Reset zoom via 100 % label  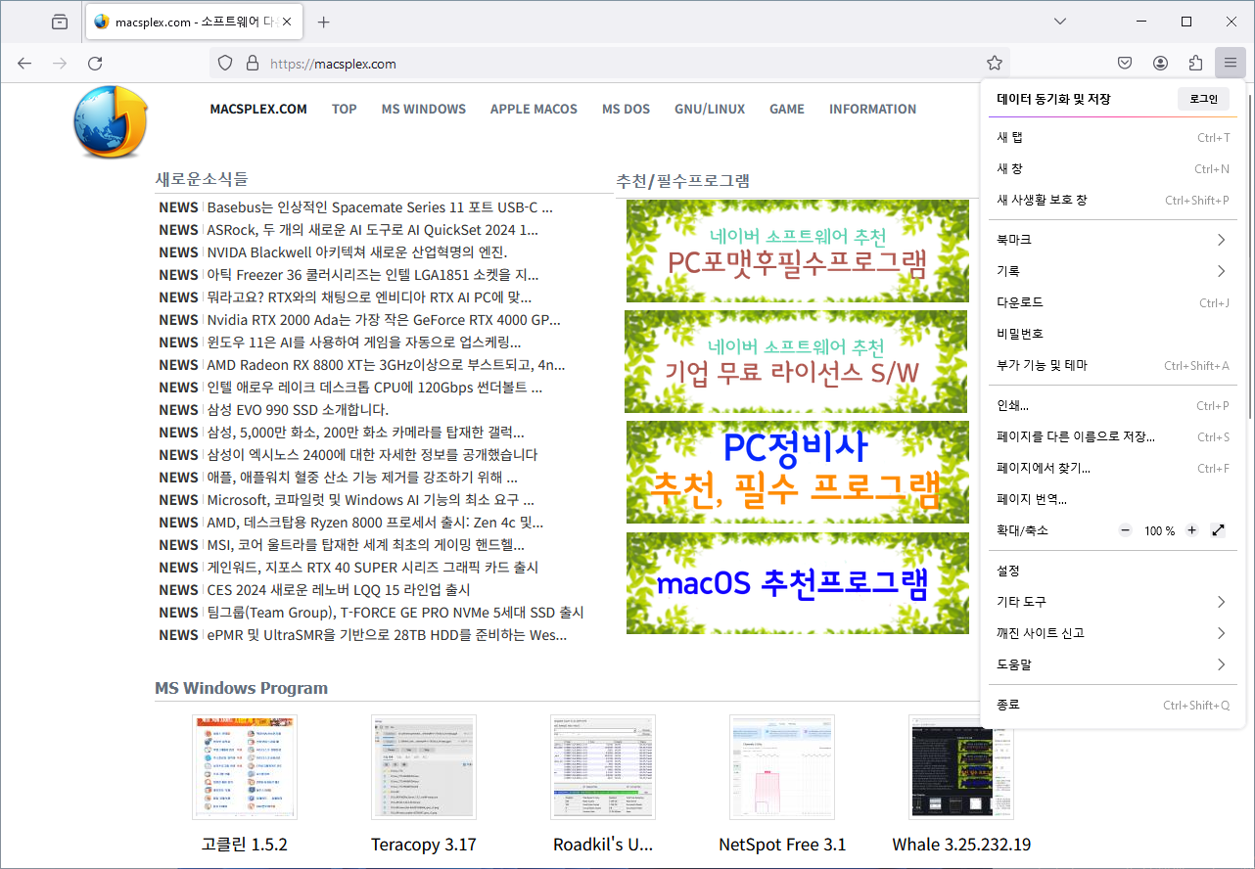[1159, 530]
